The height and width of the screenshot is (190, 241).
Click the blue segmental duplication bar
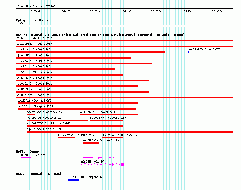[x=73, y=180]
